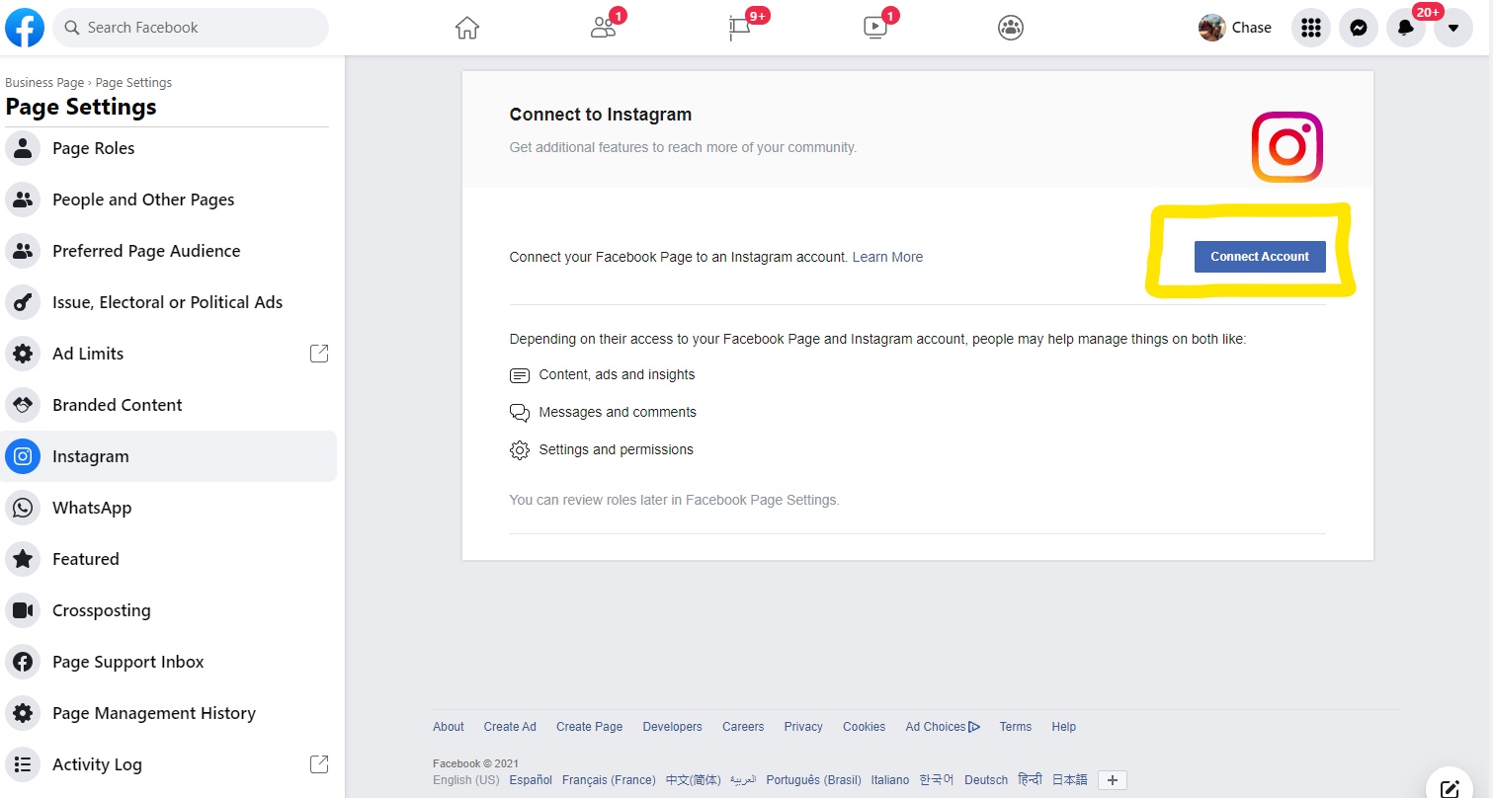This screenshot has width=1493, height=798.
Task: Expand the Account dropdown arrow
Action: pos(1453,28)
